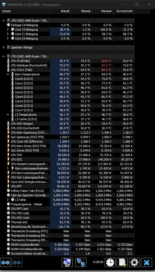Click the expand/collapse arrows toolbar button
The image size is (155, 272).
(6, 263)
